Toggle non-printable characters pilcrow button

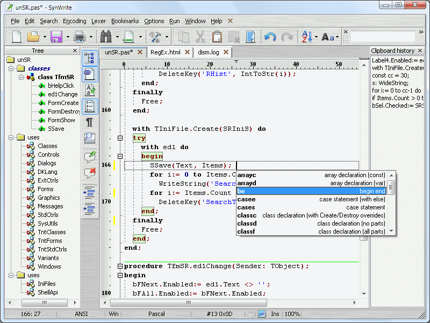click(x=90, y=122)
